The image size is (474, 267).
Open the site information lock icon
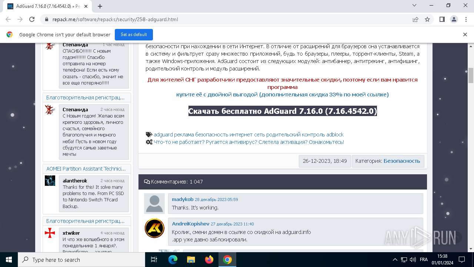tap(47, 19)
